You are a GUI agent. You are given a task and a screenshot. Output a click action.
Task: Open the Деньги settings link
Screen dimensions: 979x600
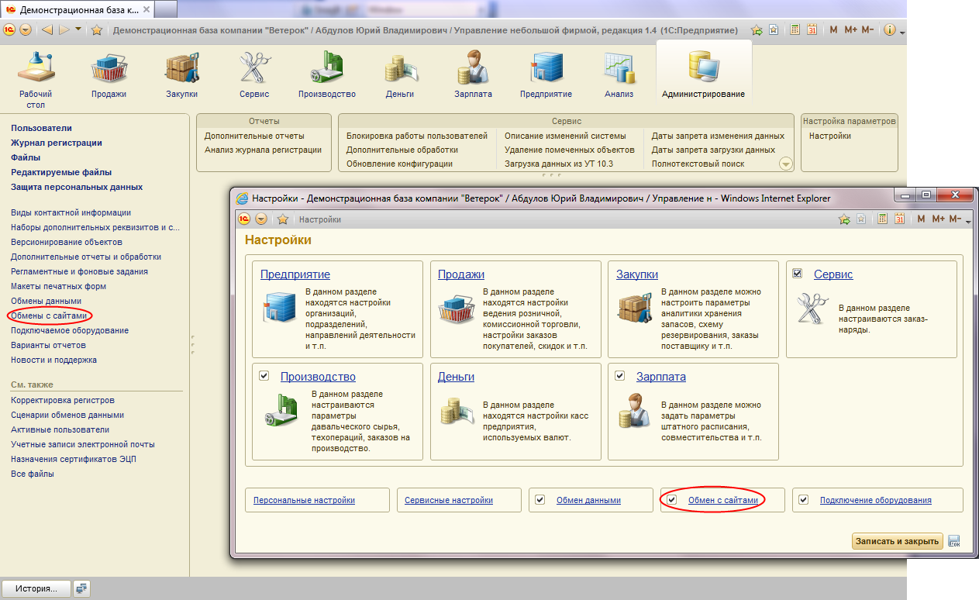(456, 377)
